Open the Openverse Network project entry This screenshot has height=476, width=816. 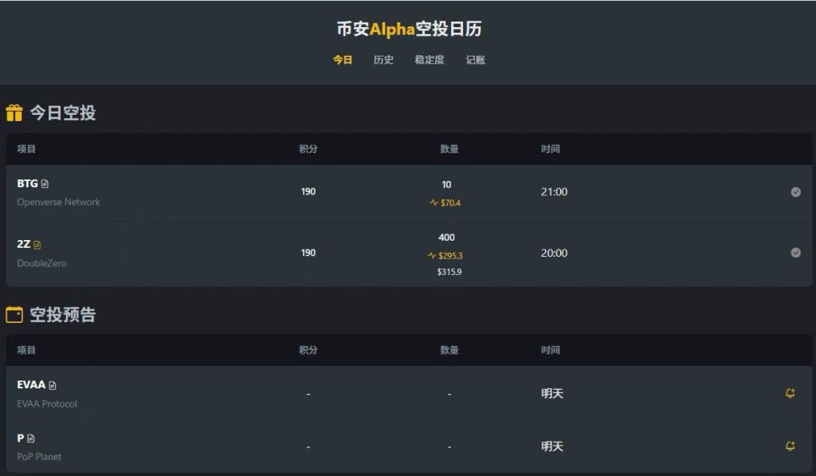(58, 203)
